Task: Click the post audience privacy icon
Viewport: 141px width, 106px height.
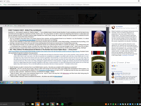Action: (136, 28)
